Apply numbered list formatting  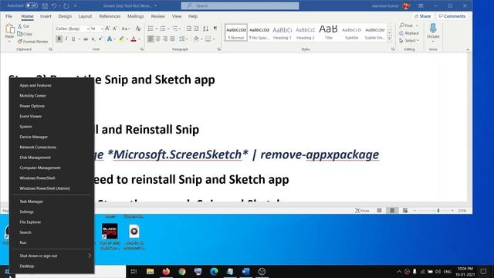163,29
